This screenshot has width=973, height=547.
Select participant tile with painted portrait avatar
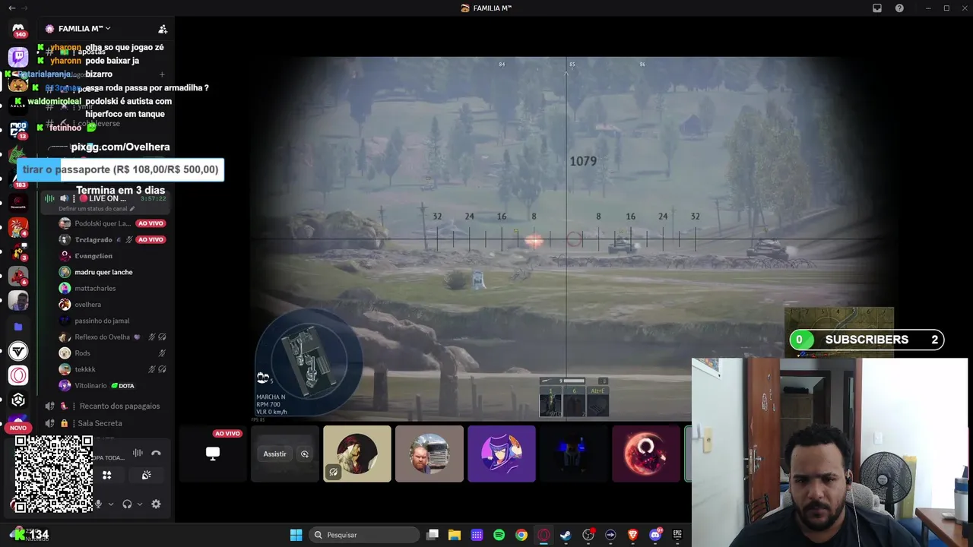[x=357, y=454]
